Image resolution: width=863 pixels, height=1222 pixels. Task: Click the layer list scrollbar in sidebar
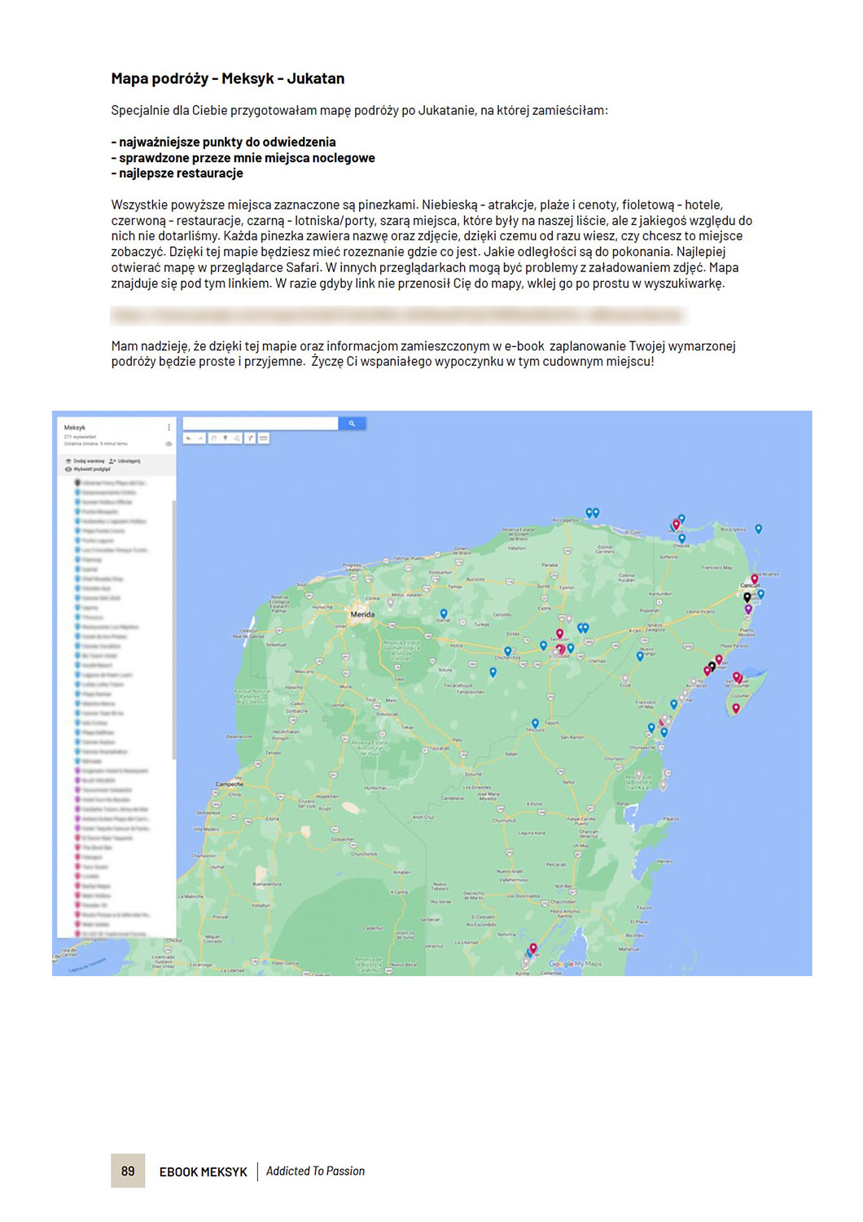click(x=173, y=627)
